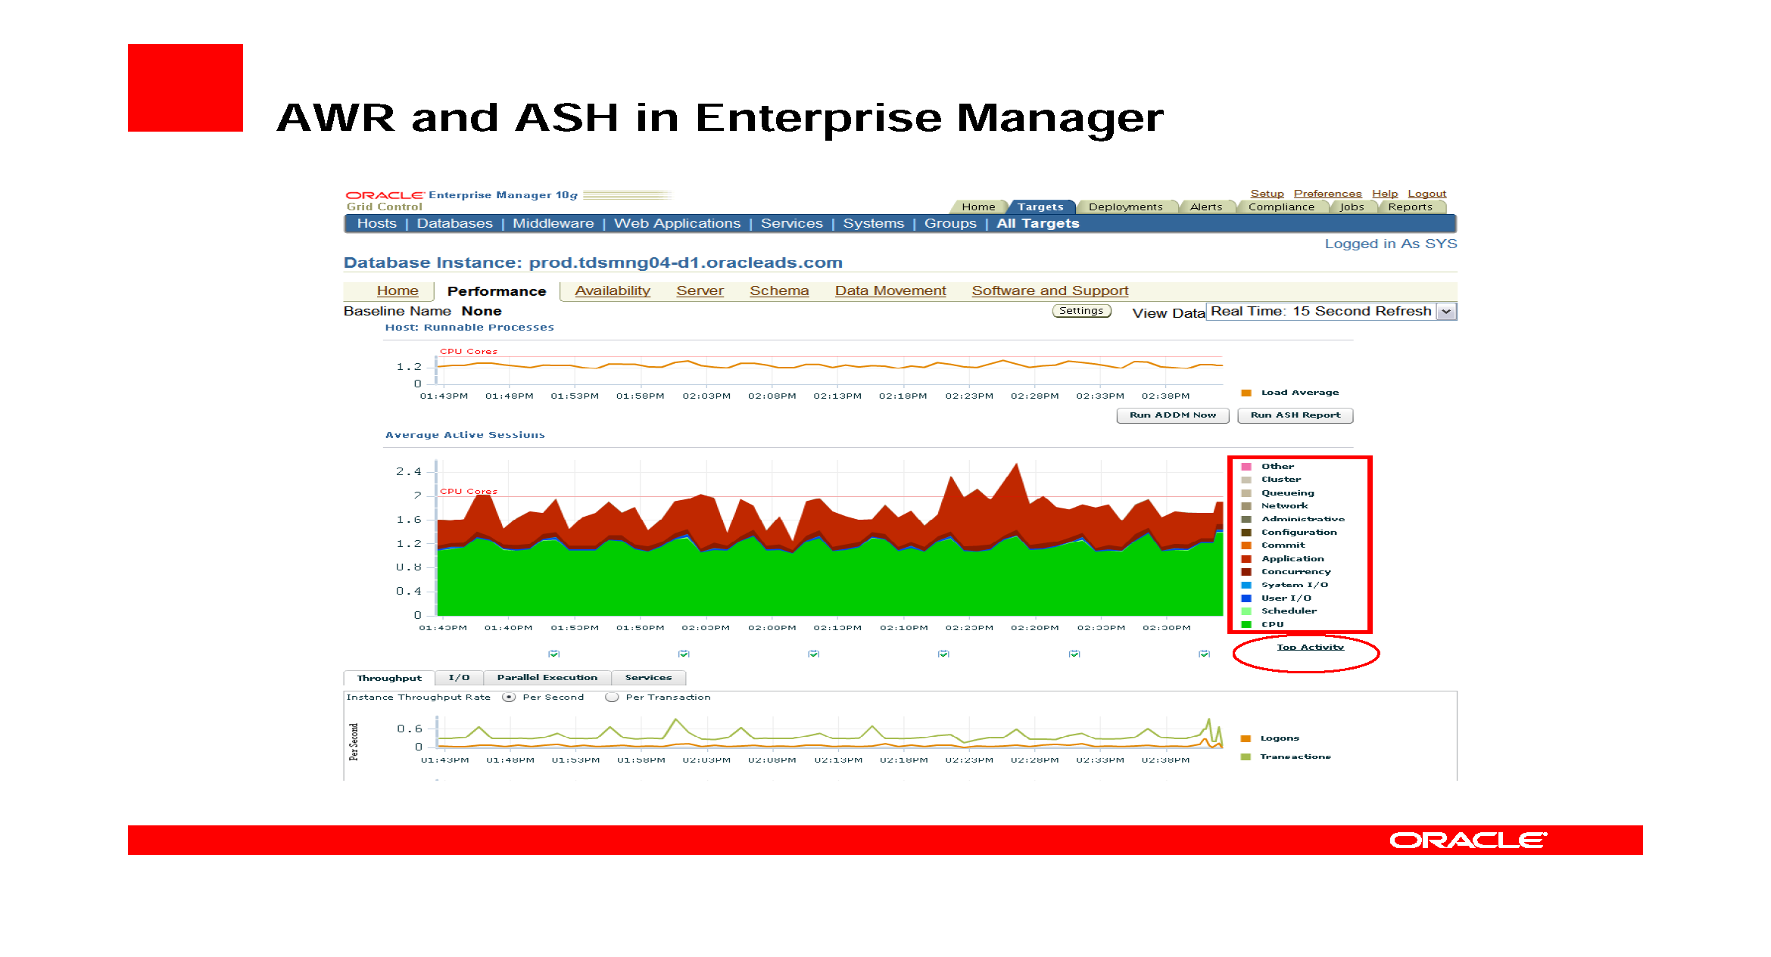Click the Commit color swatch in legend
Image resolution: width=1771 pixels, height=957 pixels.
tap(1246, 545)
